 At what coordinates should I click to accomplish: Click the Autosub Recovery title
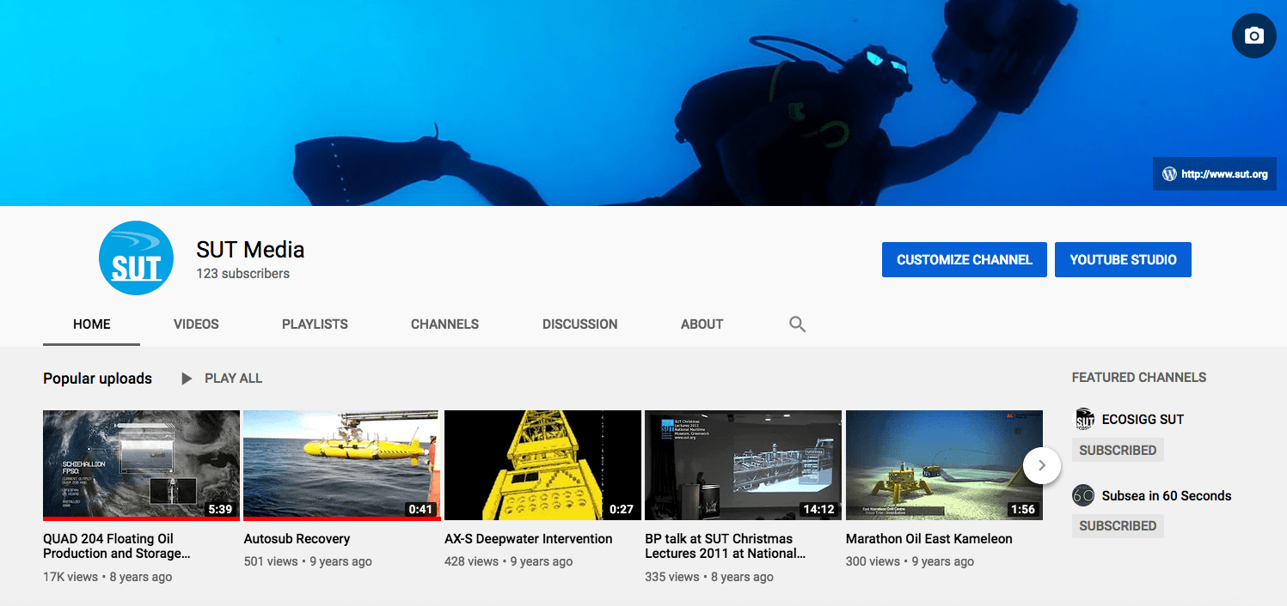click(x=297, y=539)
